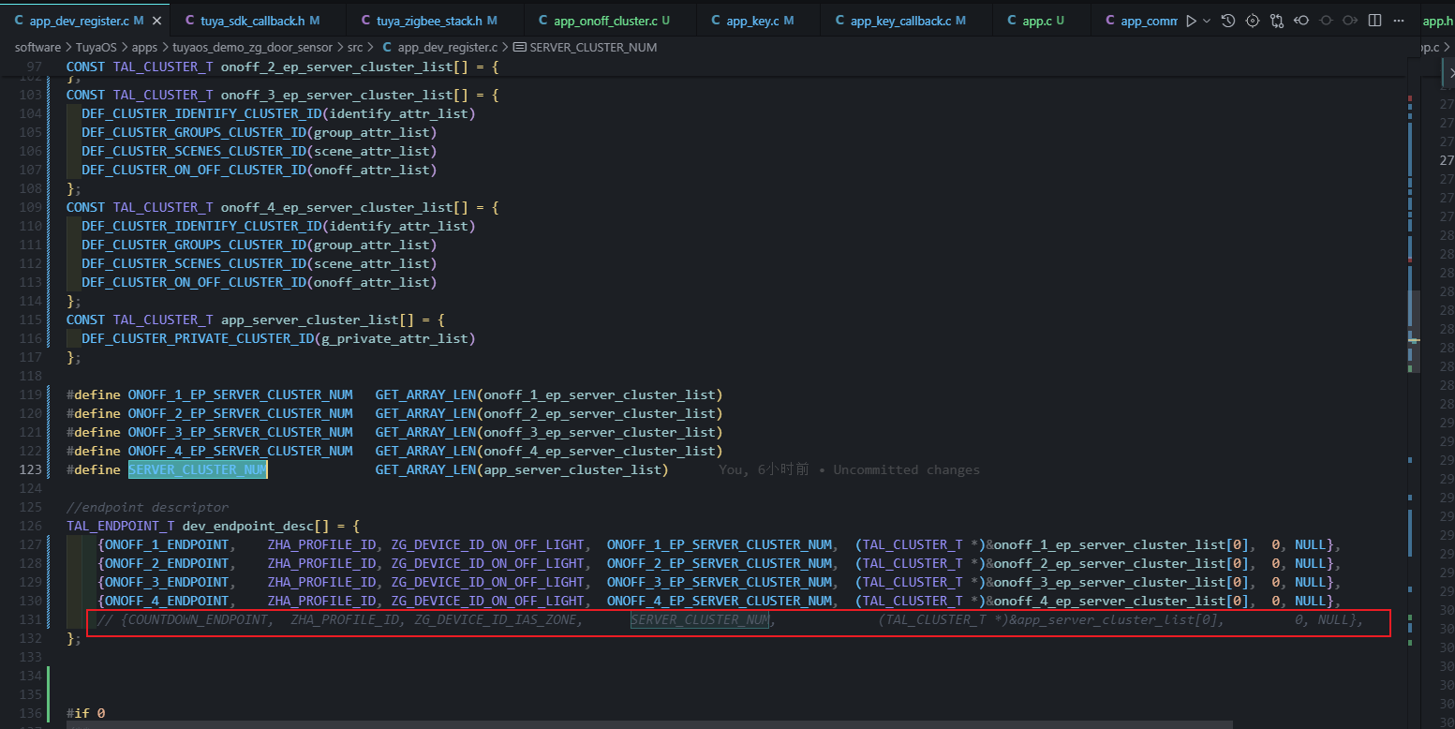This screenshot has height=729, width=1455.
Task: Click group_attr_list on line 111
Action: pyautogui.click(x=372, y=245)
